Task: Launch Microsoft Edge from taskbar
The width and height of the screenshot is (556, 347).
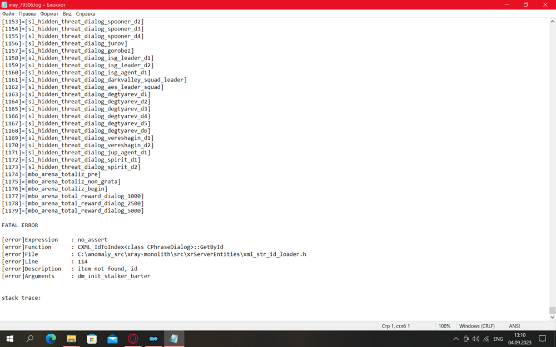Action: tap(51, 339)
